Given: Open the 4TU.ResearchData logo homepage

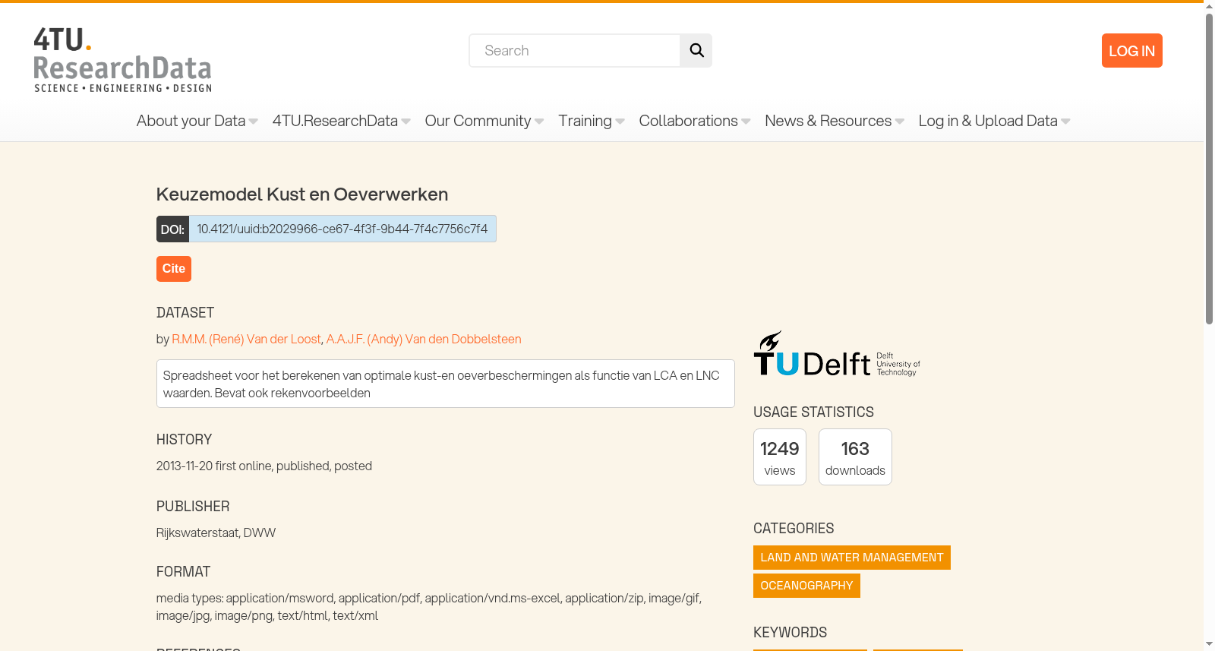Looking at the screenshot, I should click(123, 60).
